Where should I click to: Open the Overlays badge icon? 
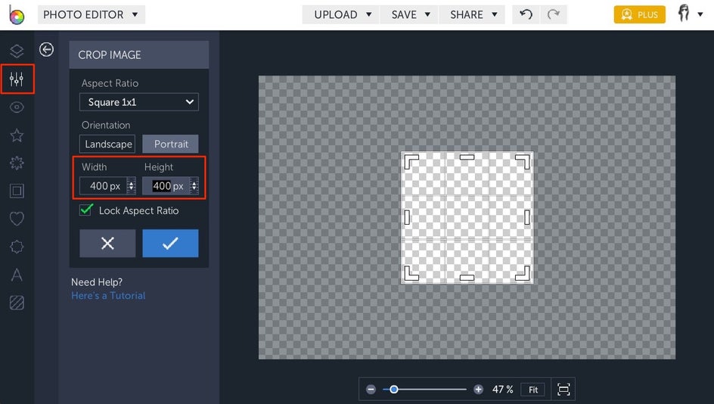tap(17, 247)
